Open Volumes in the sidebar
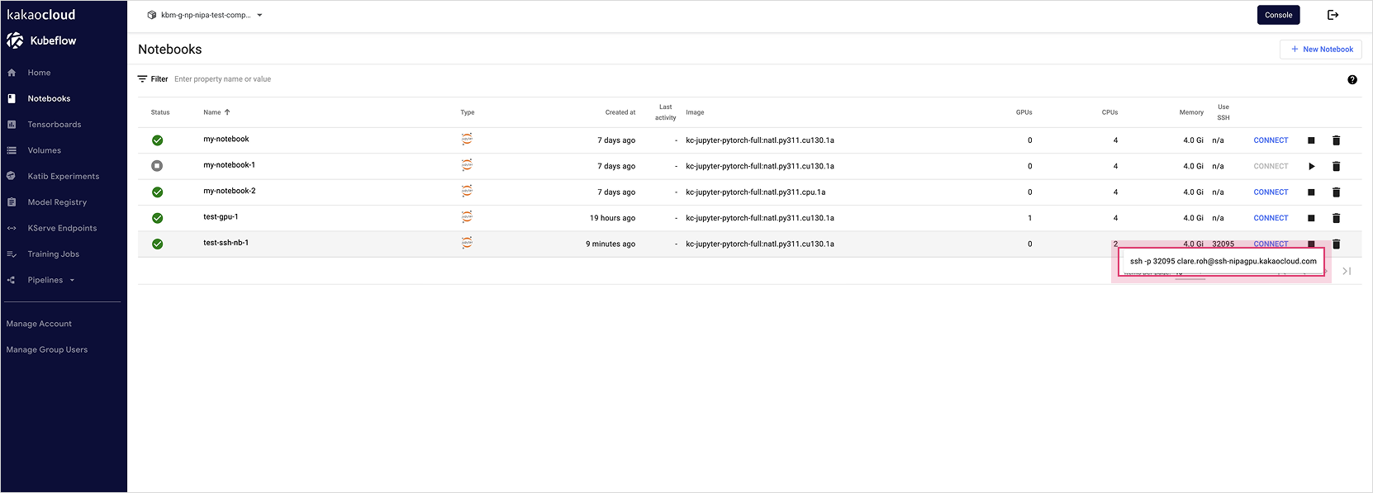This screenshot has width=1373, height=493. coord(44,150)
